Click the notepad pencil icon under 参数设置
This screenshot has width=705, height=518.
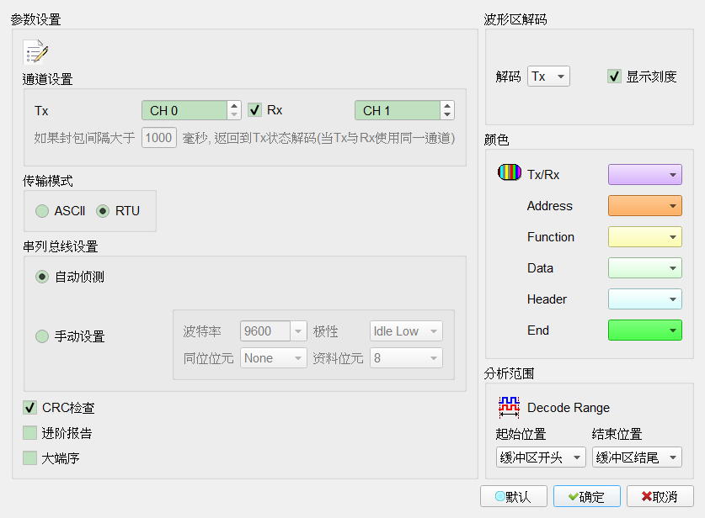[x=36, y=52]
